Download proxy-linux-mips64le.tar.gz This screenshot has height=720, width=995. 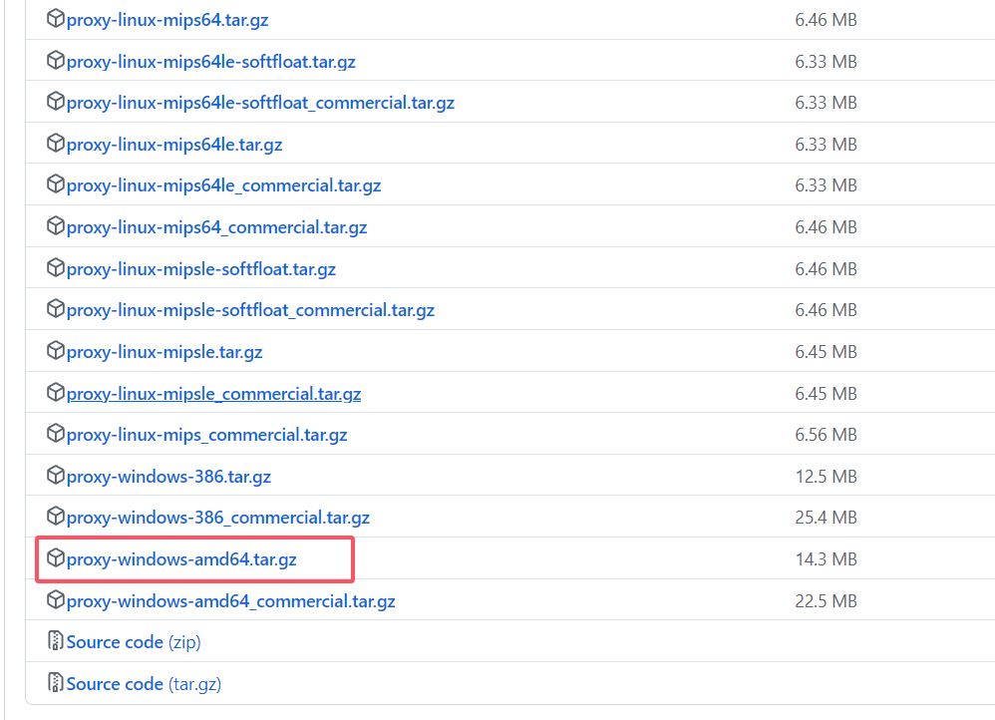point(174,145)
